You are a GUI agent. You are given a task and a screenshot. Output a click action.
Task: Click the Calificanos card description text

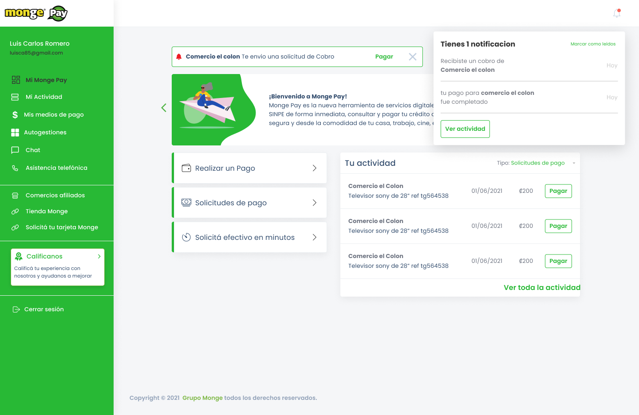[x=53, y=272]
